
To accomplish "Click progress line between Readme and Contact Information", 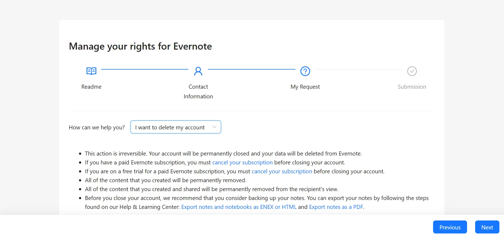I will pyautogui.click(x=145, y=69).
